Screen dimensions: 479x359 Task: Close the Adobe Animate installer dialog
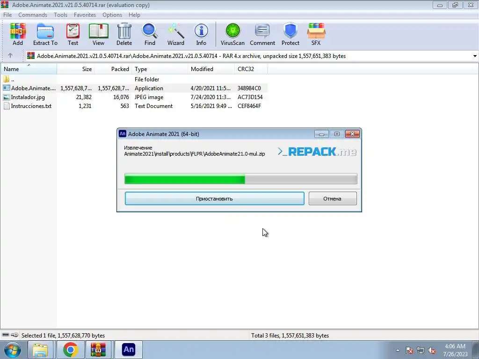(352, 134)
